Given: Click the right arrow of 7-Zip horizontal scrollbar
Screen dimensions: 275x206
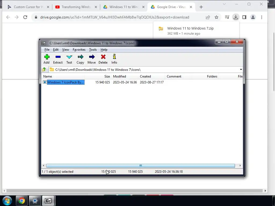Looking at the screenshot, I should [x=240, y=165].
